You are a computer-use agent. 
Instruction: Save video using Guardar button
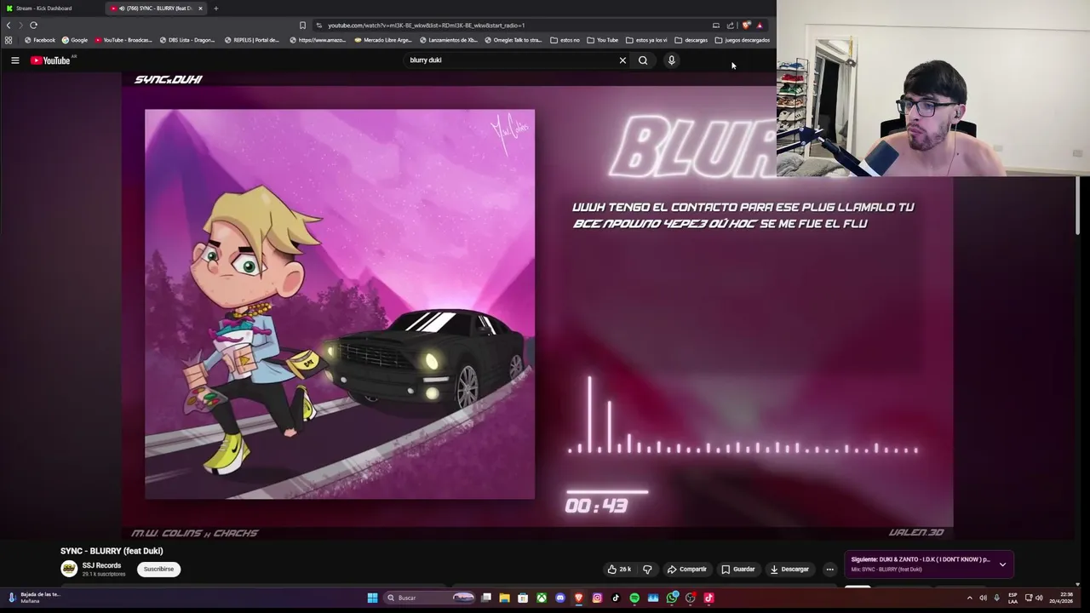(738, 569)
